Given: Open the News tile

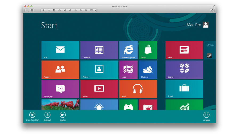Looking at the screenshot, I should (184, 50).
